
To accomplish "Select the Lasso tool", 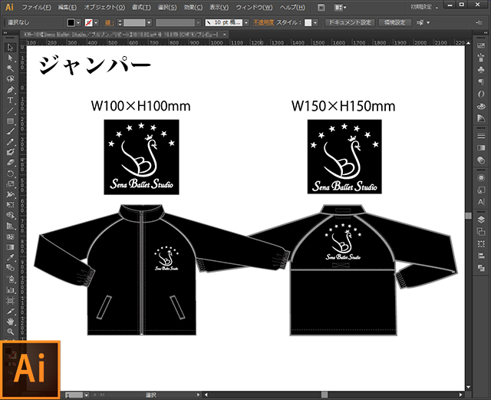I will pos(10,79).
